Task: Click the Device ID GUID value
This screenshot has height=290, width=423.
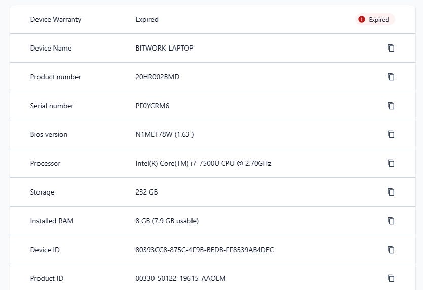Action: [x=205, y=250]
